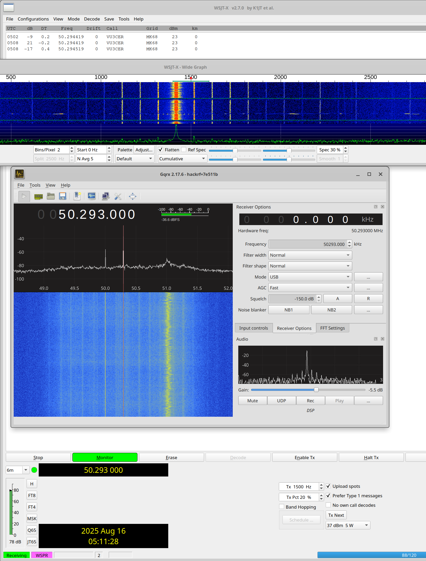Open the Mode menu in WSJT-X

73,19
